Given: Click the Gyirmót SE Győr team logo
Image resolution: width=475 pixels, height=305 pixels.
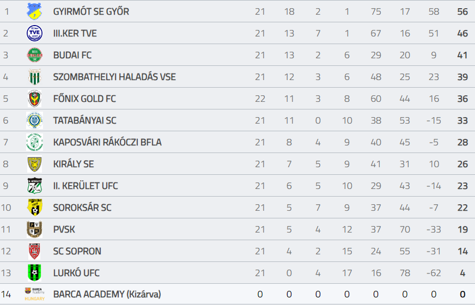Looking at the screenshot, I should 34,11.
